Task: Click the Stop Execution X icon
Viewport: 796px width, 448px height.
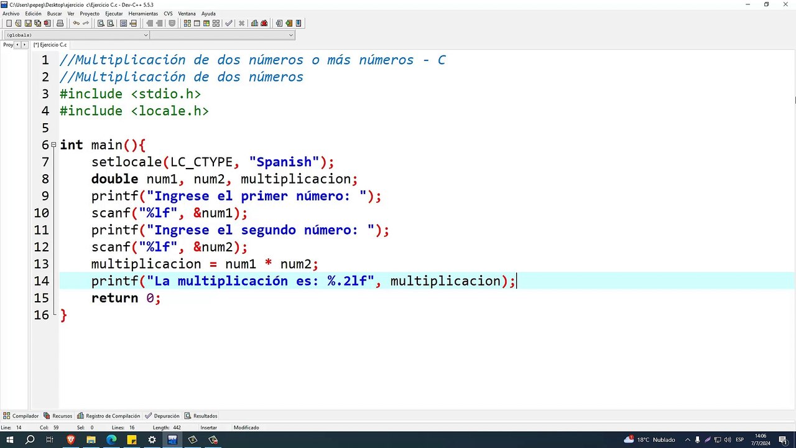Action: click(x=241, y=23)
